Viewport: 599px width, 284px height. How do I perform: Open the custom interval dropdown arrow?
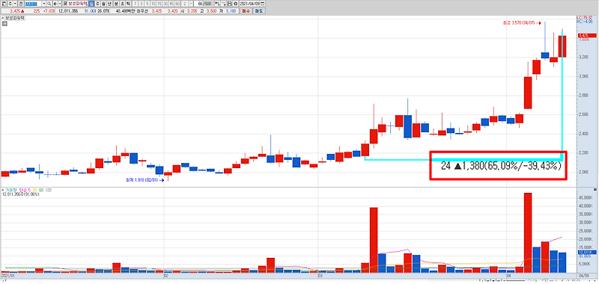point(191,4)
